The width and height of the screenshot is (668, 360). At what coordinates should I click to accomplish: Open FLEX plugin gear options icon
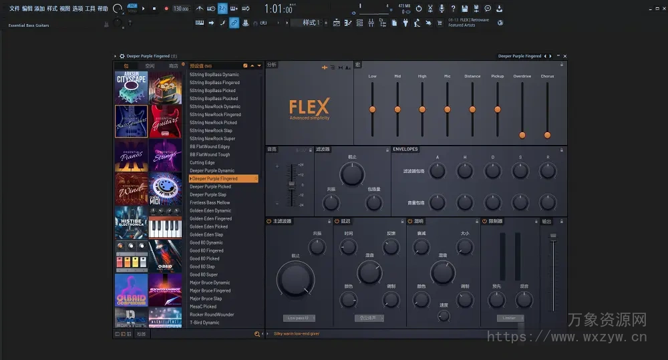coord(122,56)
